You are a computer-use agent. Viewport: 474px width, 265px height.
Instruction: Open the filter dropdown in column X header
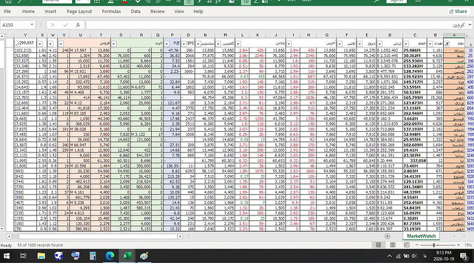coord(40,44)
